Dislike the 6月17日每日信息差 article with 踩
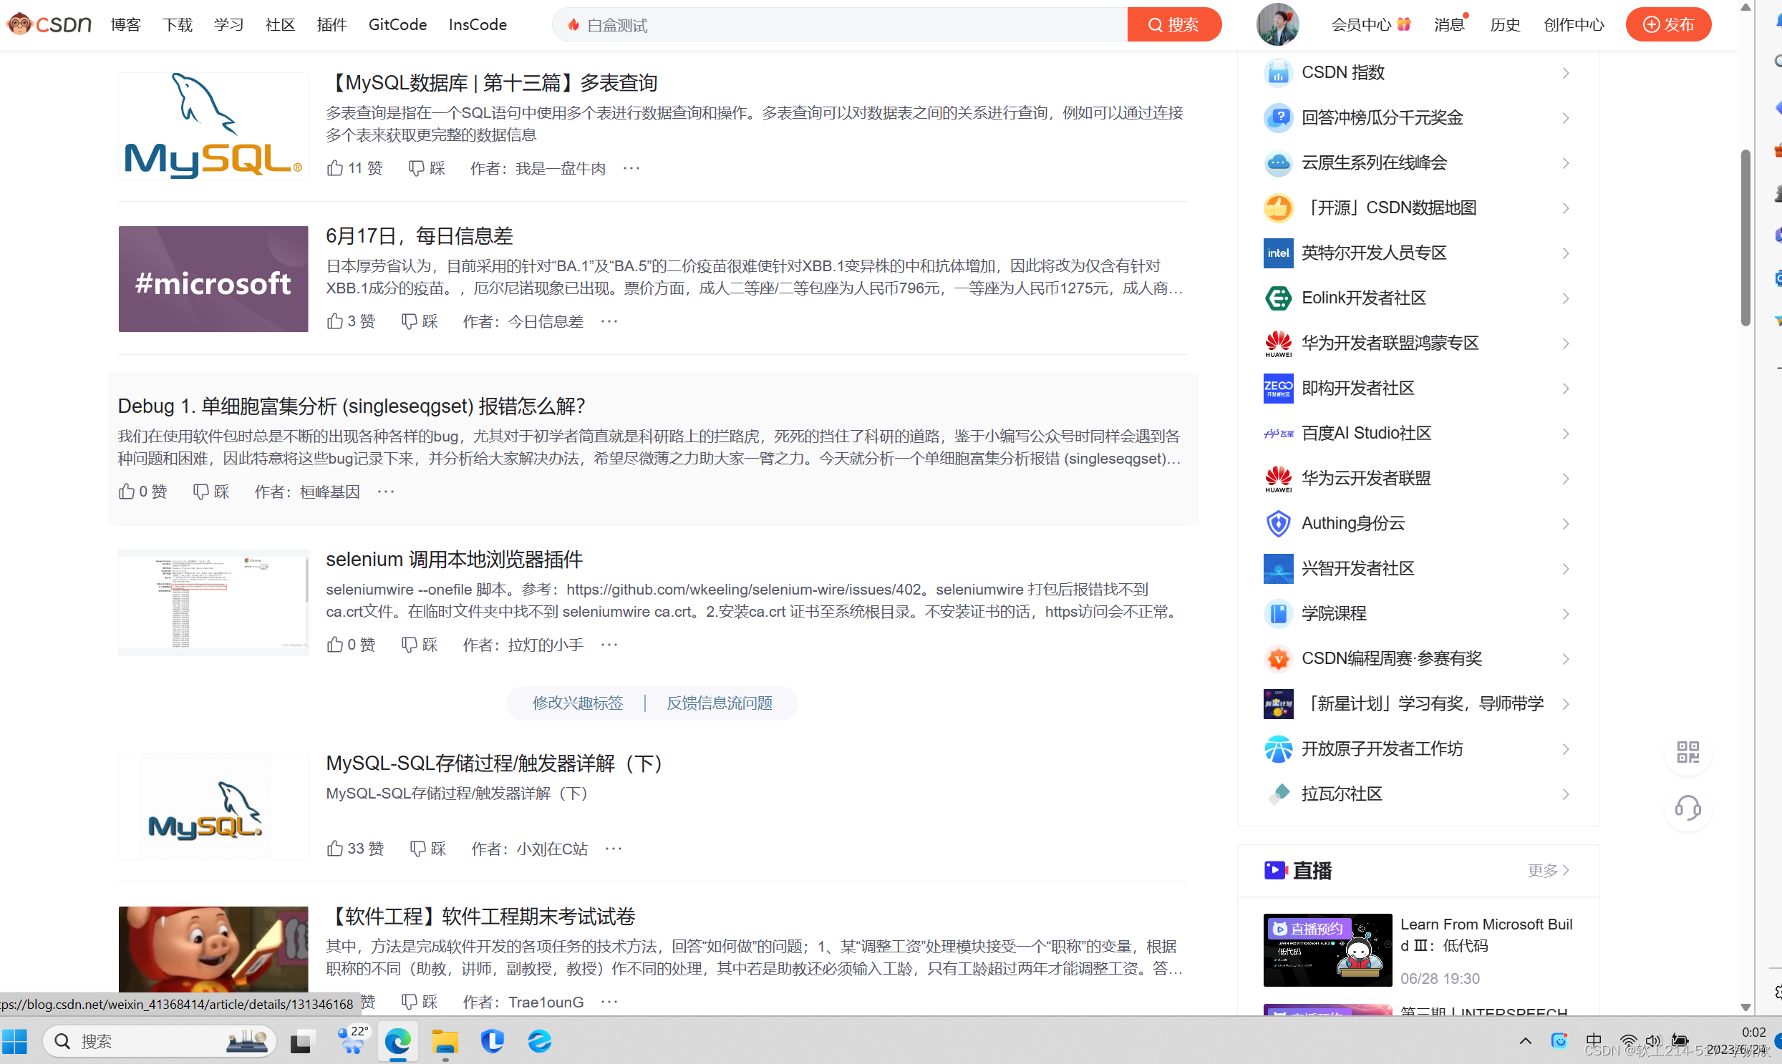Viewport: 1782px width, 1064px height. [420, 321]
